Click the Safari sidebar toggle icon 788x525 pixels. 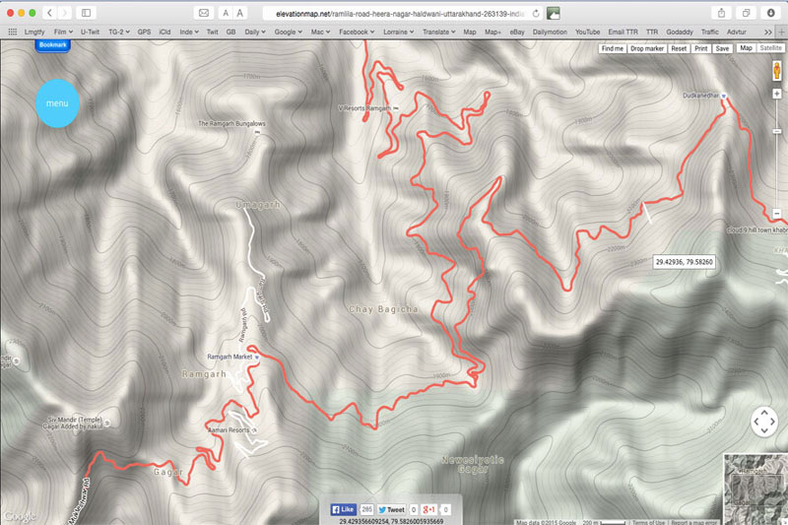tap(86, 13)
